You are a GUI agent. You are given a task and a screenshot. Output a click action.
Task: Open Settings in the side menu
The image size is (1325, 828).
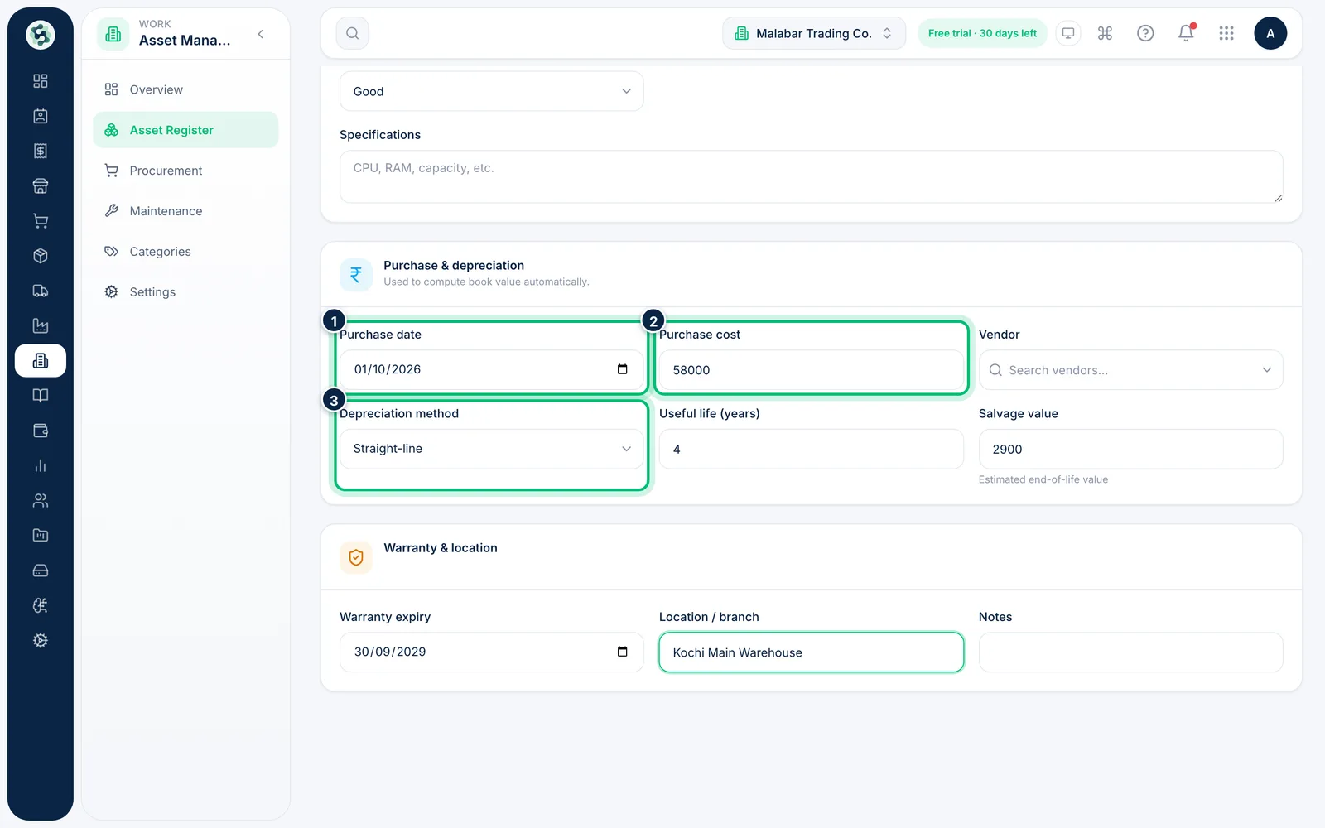point(185,292)
